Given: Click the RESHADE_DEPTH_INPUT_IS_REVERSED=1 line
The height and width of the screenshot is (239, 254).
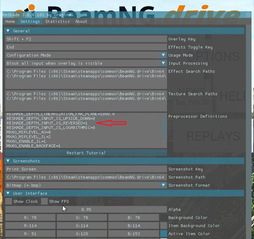Looking at the screenshot, I should [x=47, y=123].
